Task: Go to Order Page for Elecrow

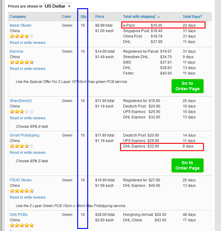Action: tap(188, 86)
